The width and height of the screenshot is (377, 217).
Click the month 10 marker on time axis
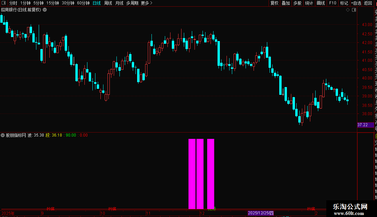(x=103, y=213)
